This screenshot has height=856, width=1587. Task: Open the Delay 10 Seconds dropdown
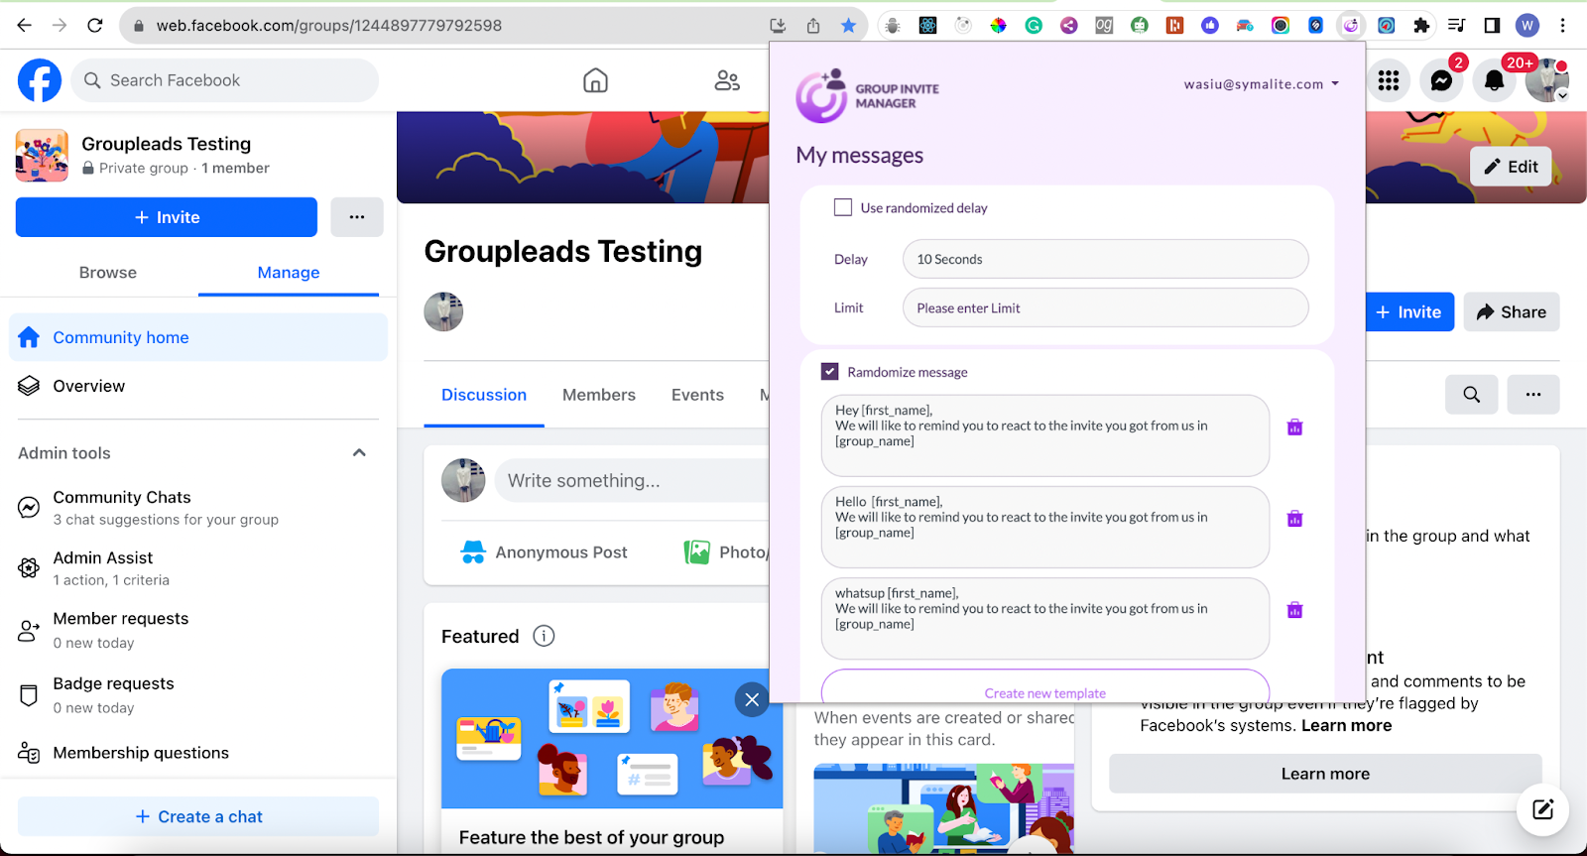(x=1105, y=259)
